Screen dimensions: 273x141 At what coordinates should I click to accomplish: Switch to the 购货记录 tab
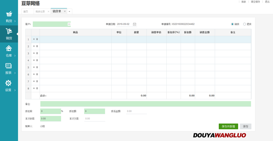(x=40, y=12)
